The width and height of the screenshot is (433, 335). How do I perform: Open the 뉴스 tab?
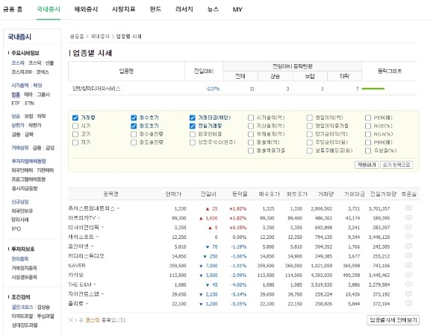[x=214, y=10]
